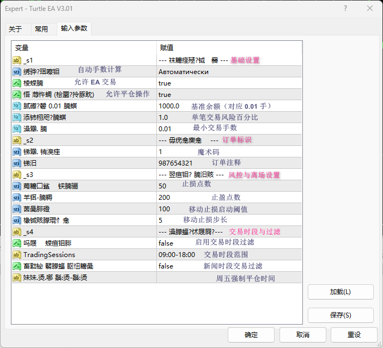Screen dimensions: 383x348
Task: Close the Turtle EA dialog
Action: tap(370, 9)
